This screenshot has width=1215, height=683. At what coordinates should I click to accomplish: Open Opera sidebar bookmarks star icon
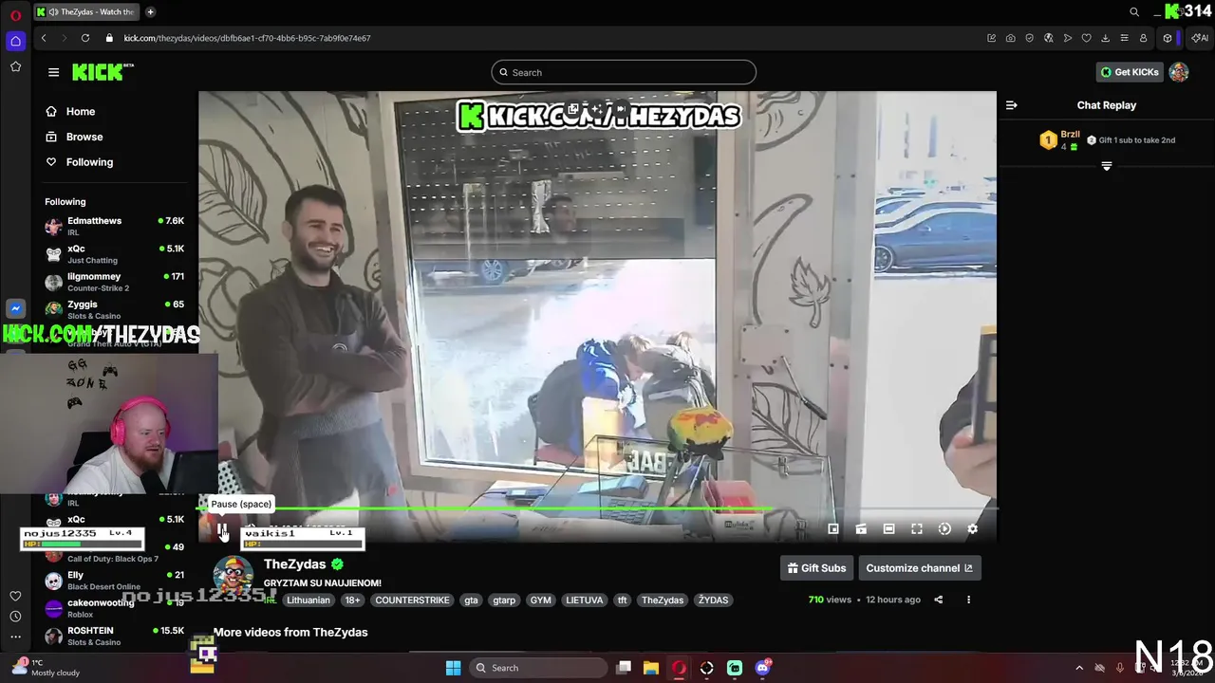(x=15, y=66)
